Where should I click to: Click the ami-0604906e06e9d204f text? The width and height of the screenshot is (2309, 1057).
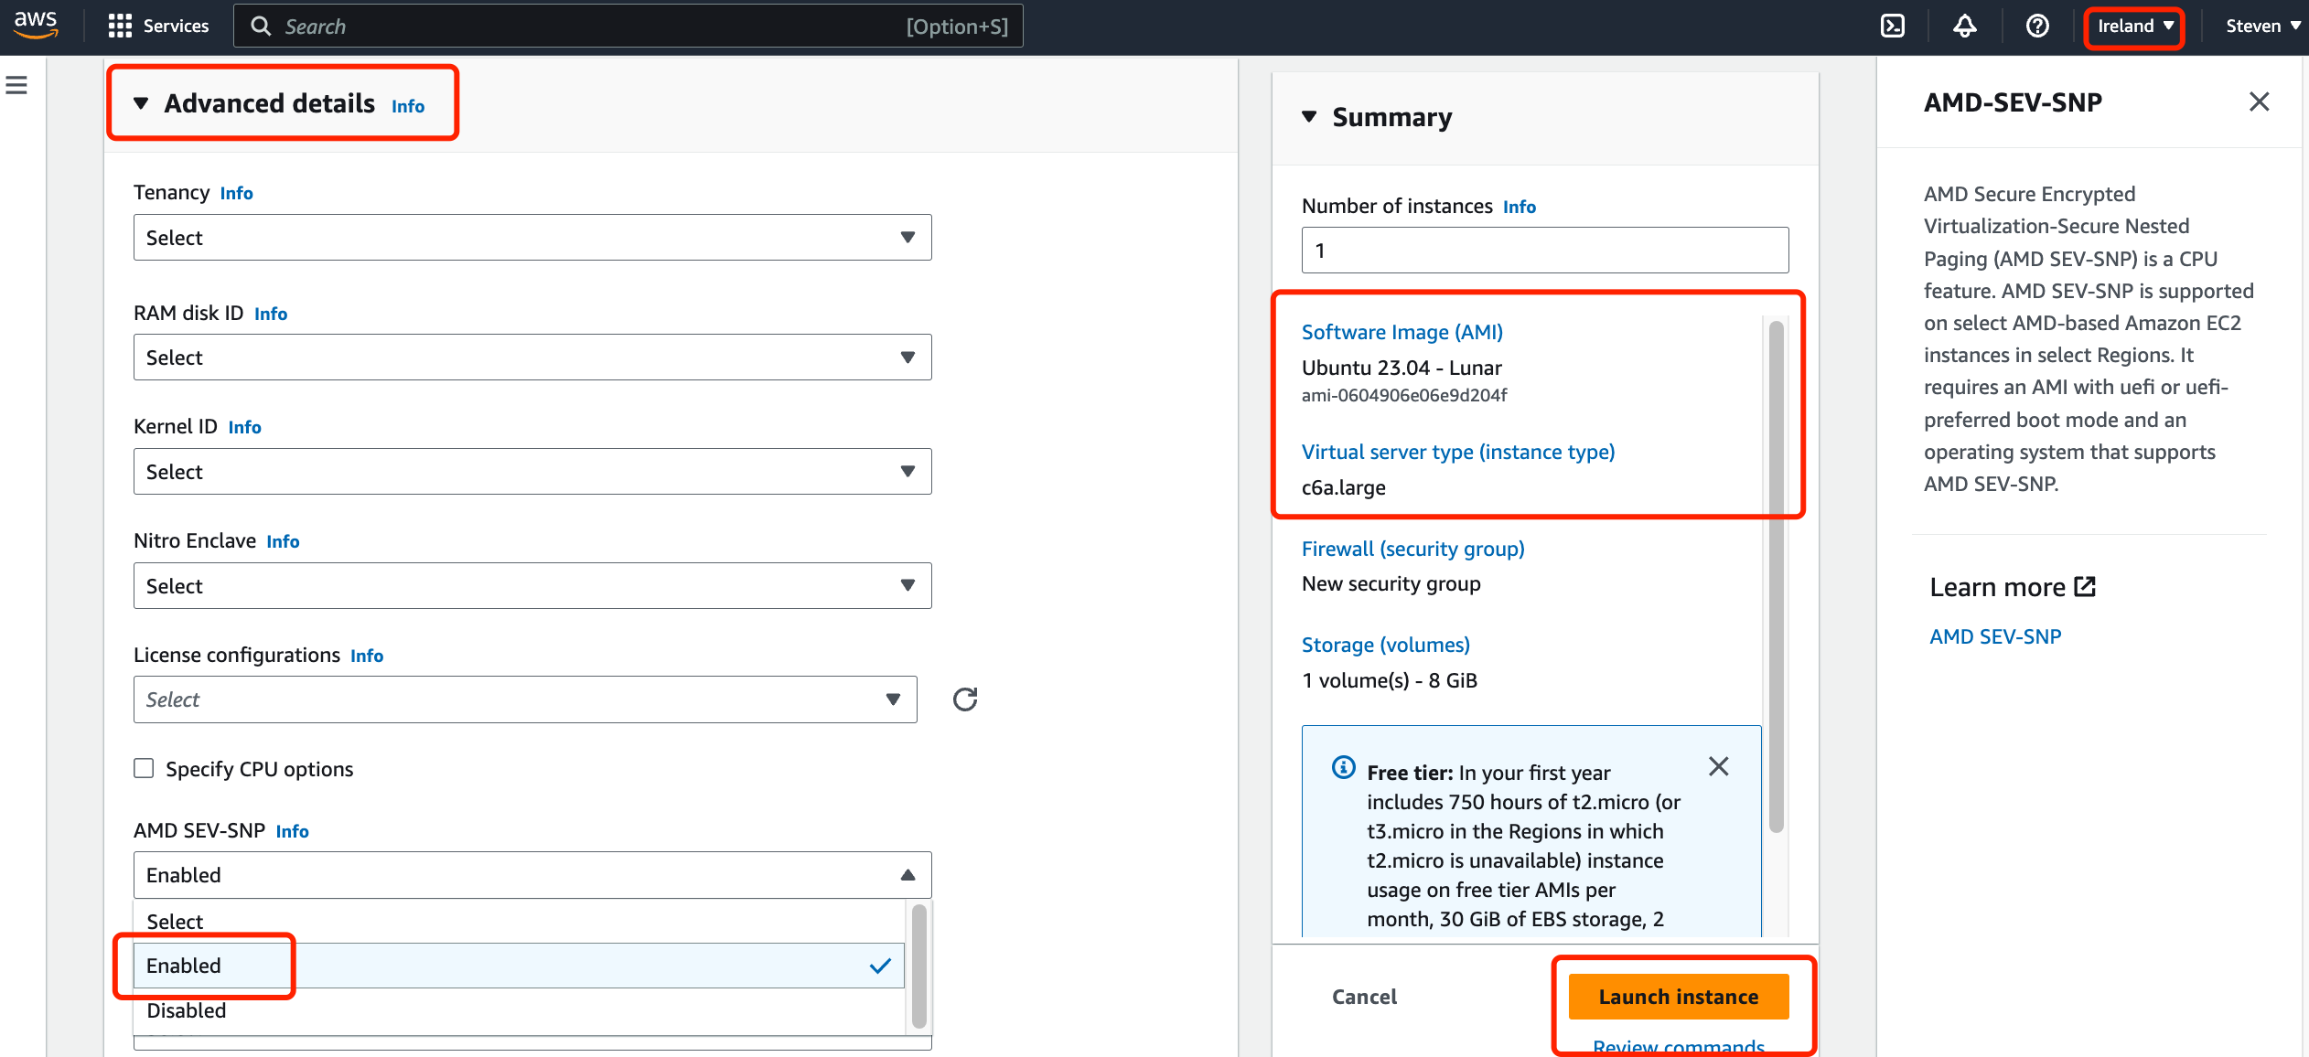click(1404, 395)
